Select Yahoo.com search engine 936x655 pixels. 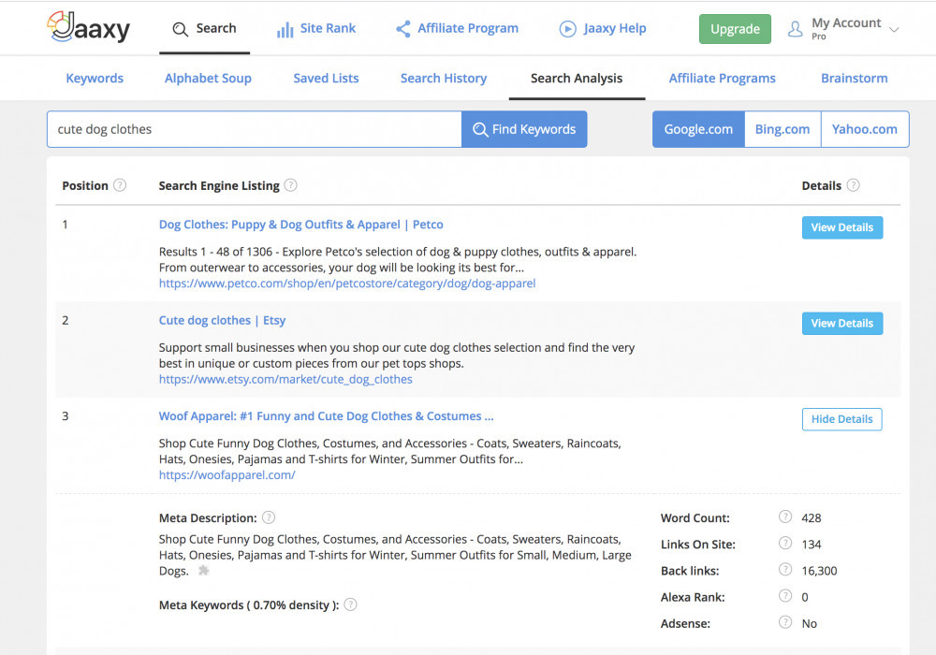[x=865, y=129]
